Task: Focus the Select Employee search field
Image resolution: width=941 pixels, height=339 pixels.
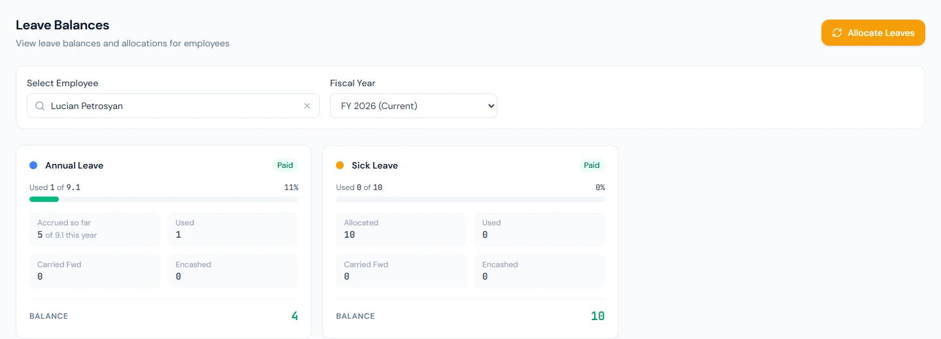Action: coord(173,106)
